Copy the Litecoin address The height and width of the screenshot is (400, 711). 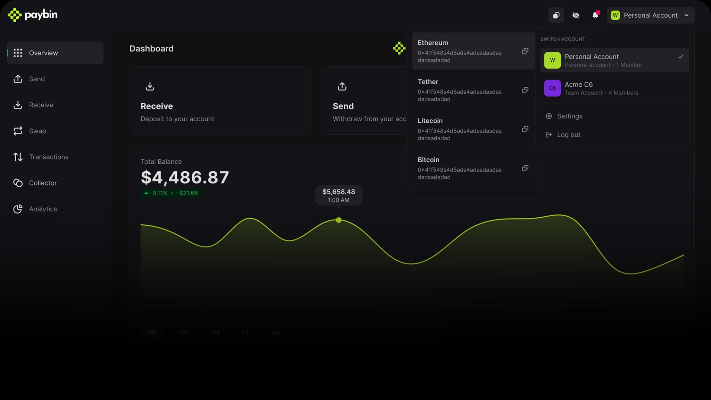[x=525, y=129]
